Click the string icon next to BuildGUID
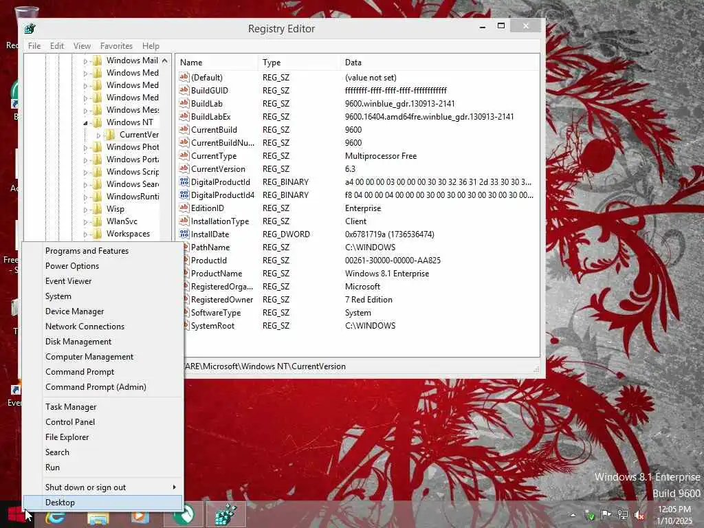The width and height of the screenshot is (704, 528). pos(184,90)
